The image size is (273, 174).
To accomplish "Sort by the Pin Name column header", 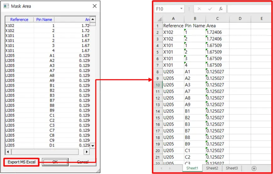I will (x=44, y=19).
